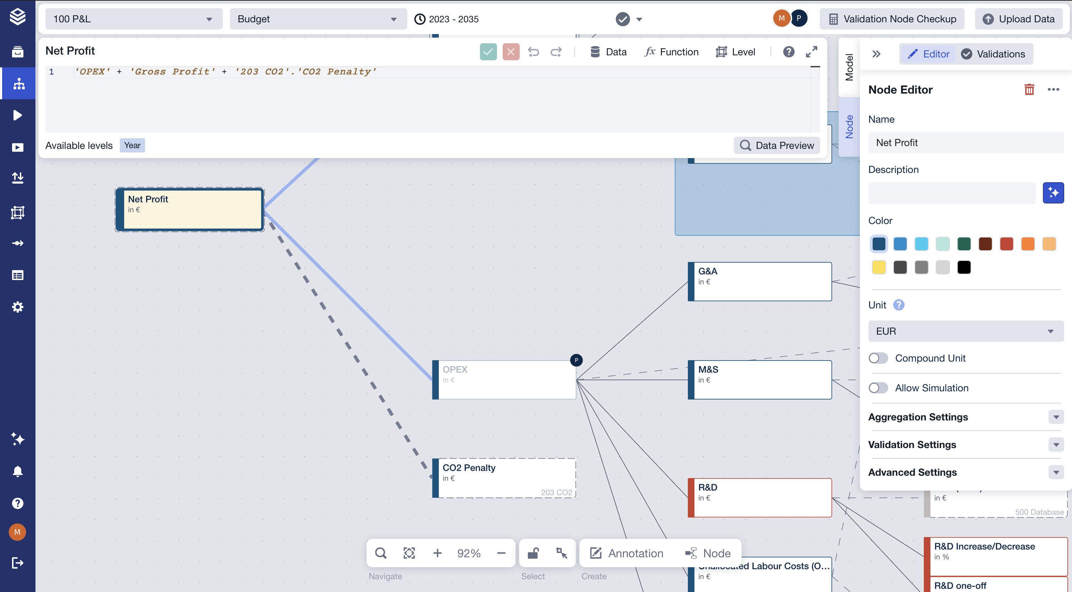Open the vertical Model tab

(x=849, y=67)
